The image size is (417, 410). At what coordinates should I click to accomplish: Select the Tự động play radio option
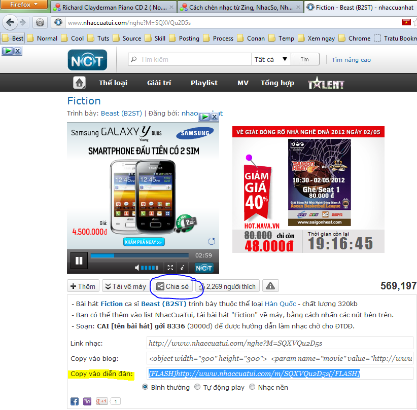click(x=197, y=387)
